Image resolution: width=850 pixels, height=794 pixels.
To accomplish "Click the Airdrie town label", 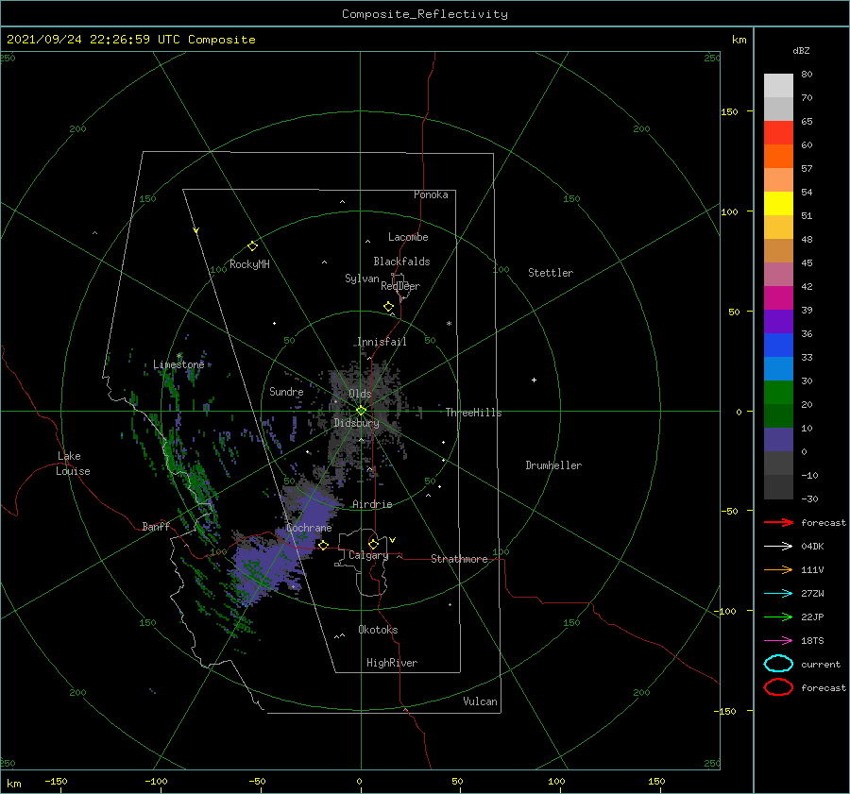I will click(x=372, y=504).
